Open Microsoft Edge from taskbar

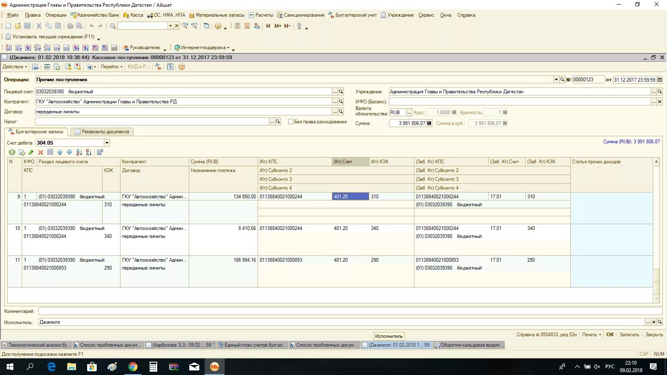(x=51, y=367)
